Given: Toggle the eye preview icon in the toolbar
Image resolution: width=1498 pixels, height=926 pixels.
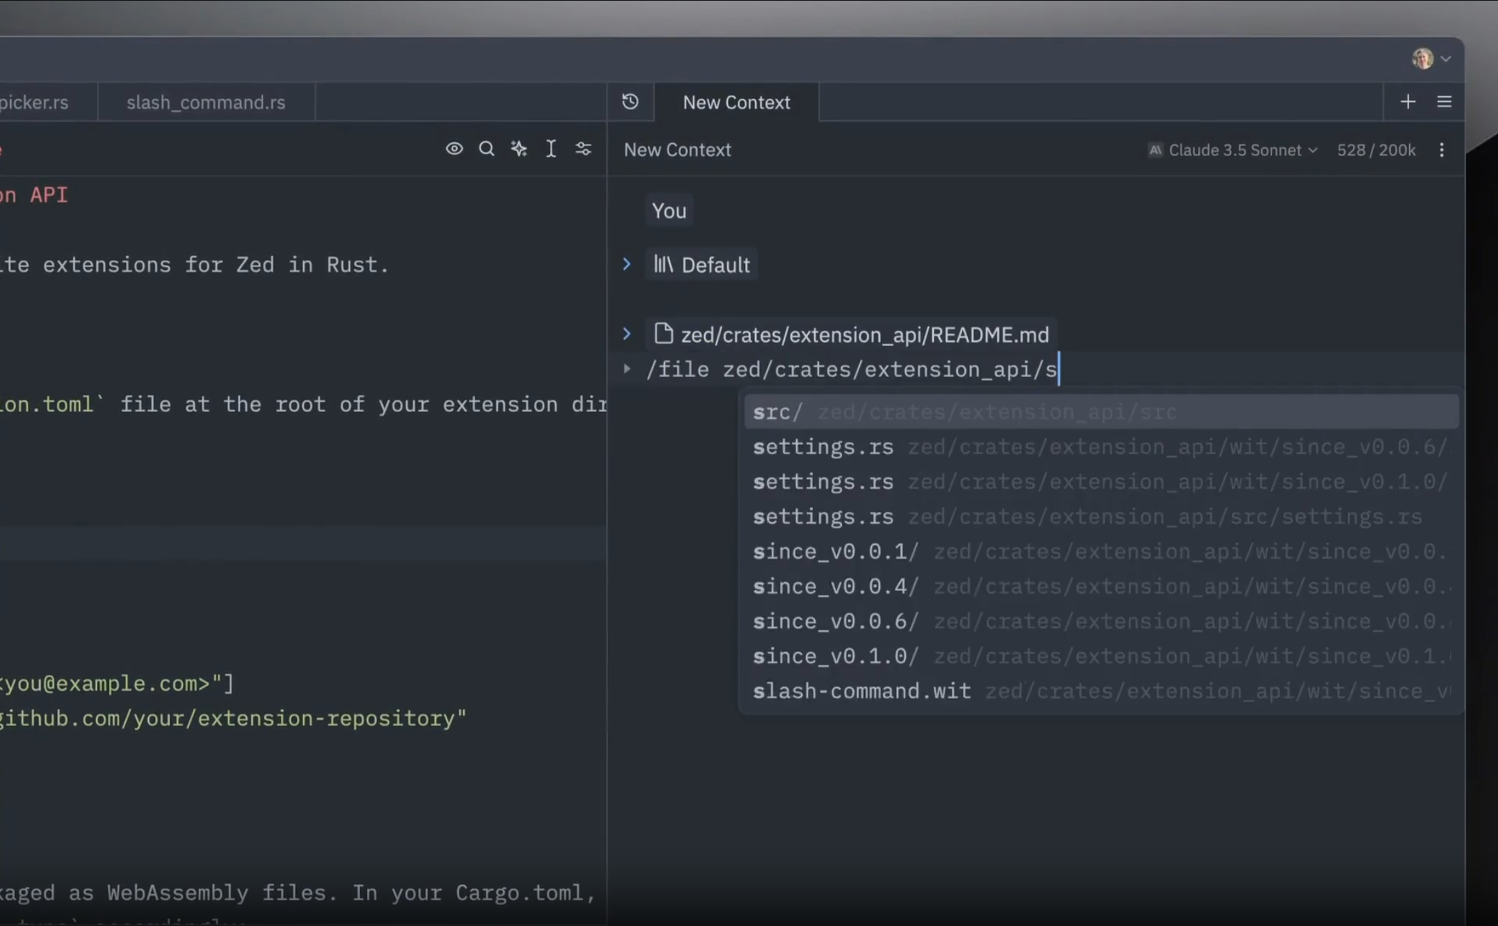Looking at the screenshot, I should point(454,149).
